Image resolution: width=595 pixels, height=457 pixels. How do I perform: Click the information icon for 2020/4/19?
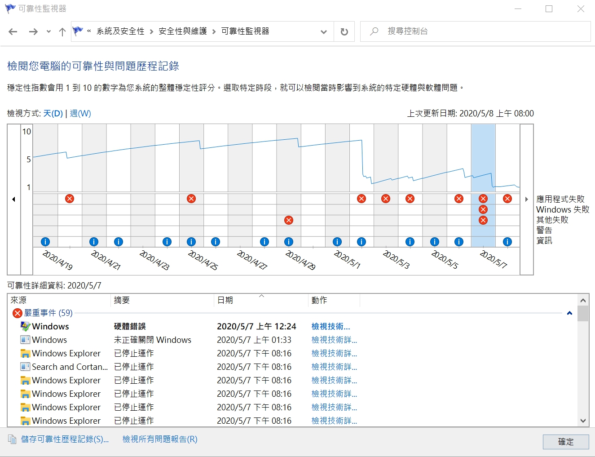[45, 242]
